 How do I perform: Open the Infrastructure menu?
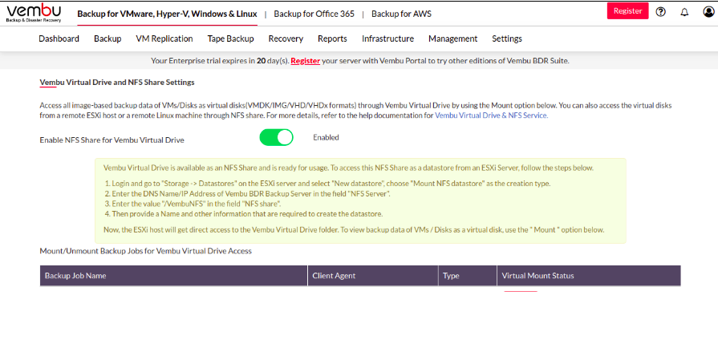point(387,39)
